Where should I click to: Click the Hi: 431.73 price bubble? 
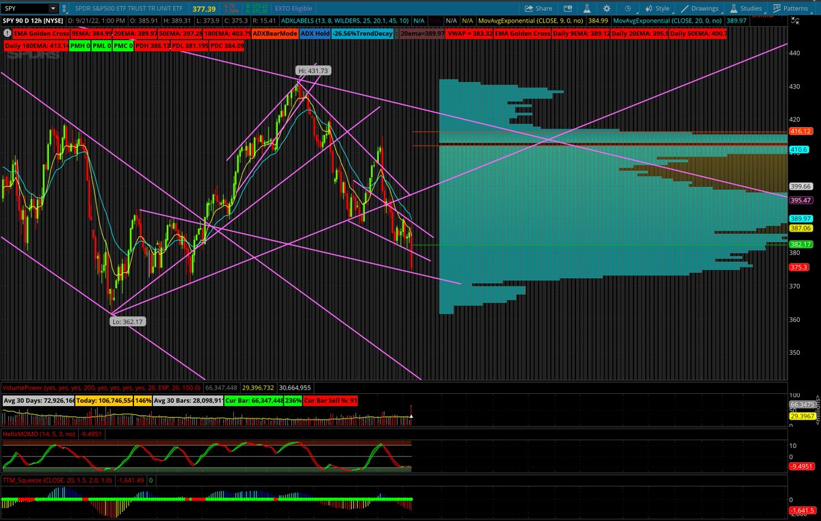(x=313, y=70)
